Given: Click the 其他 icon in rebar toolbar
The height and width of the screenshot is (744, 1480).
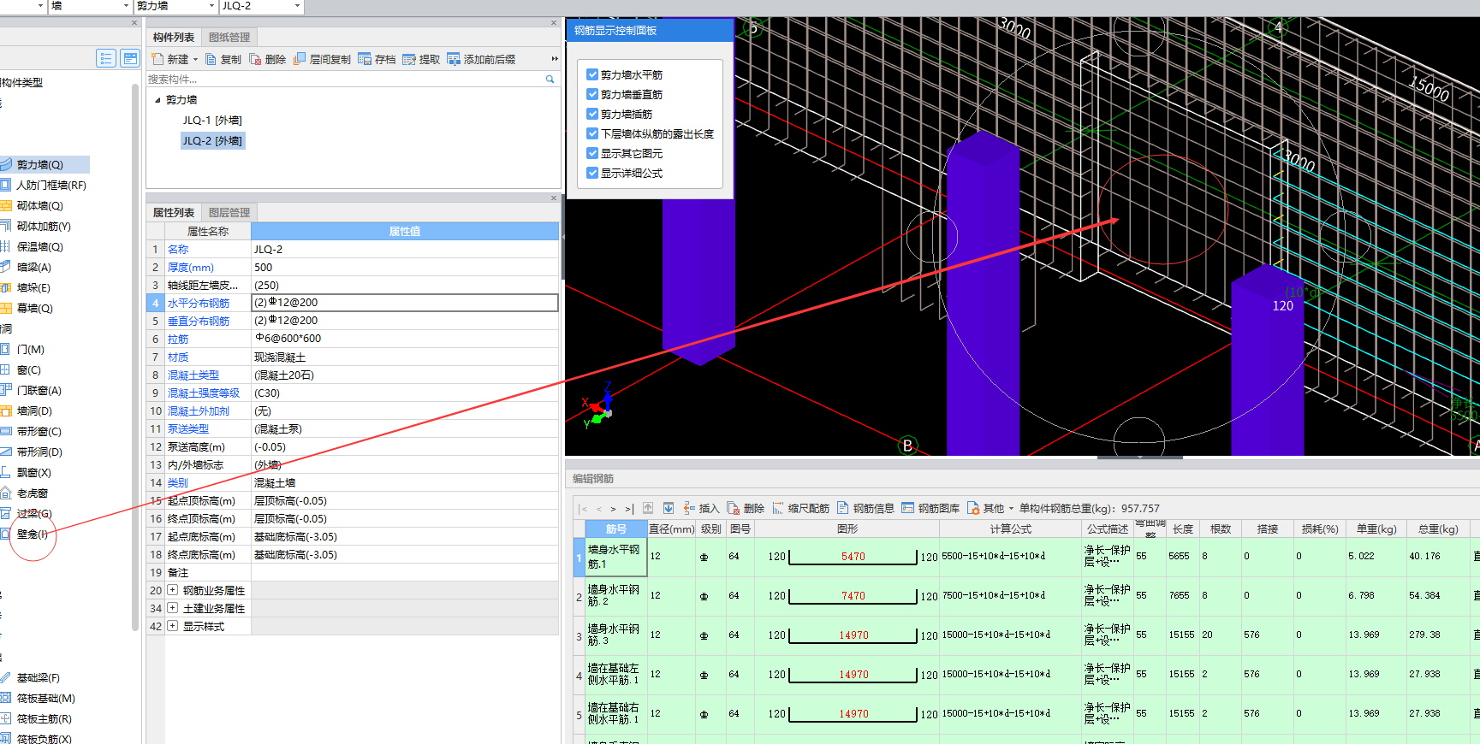Looking at the screenshot, I should point(973,508).
